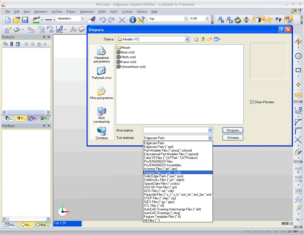This screenshot has width=304, height=235.
Task: Click the rotate view icon
Action: point(238,20)
